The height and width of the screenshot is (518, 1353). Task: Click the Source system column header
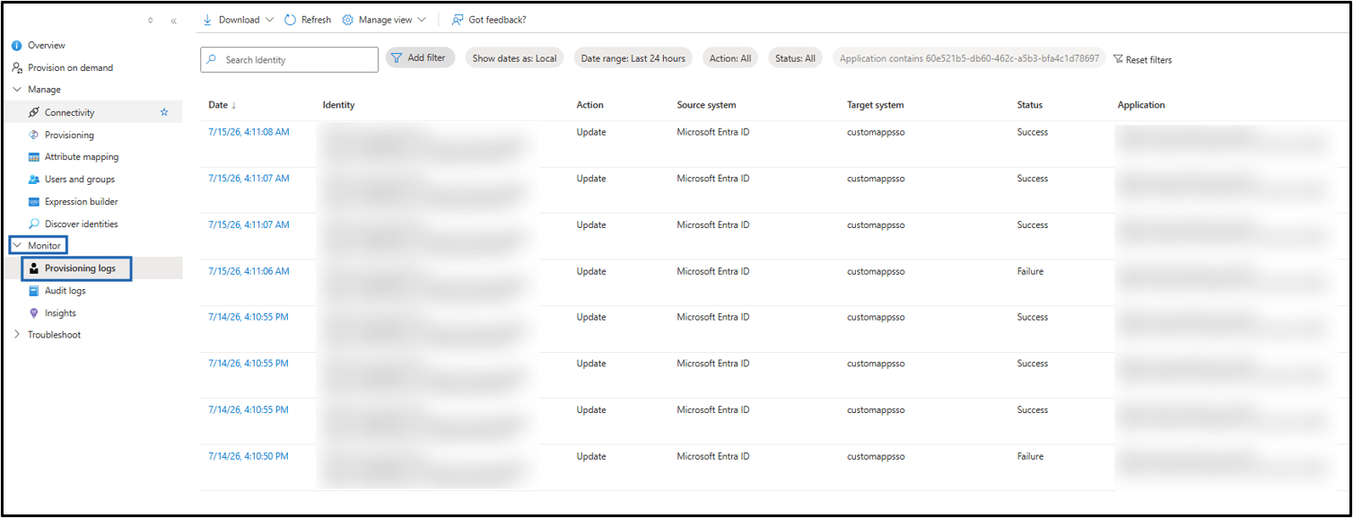[x=707, y=105]
